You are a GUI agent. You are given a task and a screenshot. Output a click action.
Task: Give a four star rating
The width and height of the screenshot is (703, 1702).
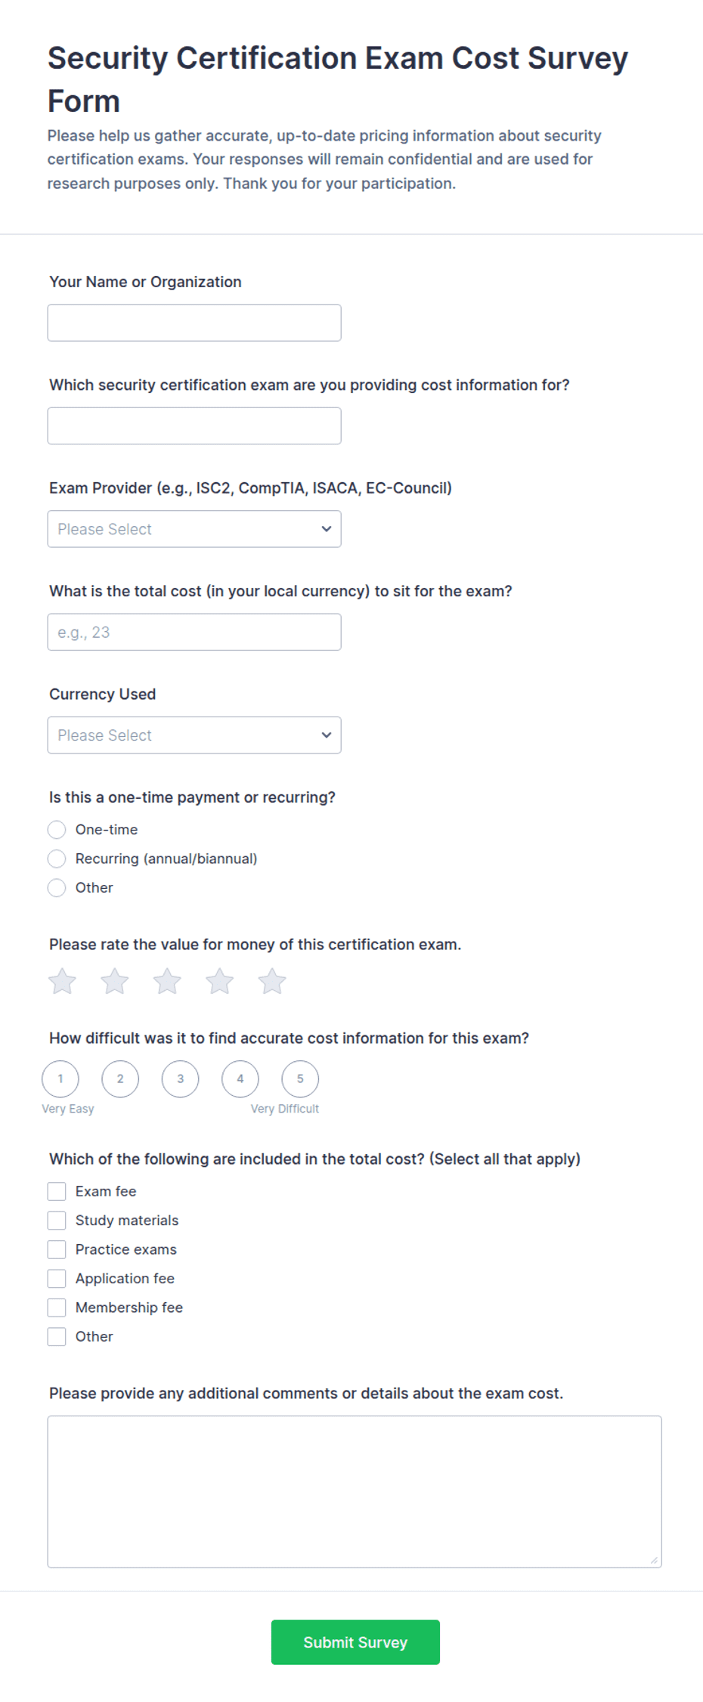[x=219, y=981]
